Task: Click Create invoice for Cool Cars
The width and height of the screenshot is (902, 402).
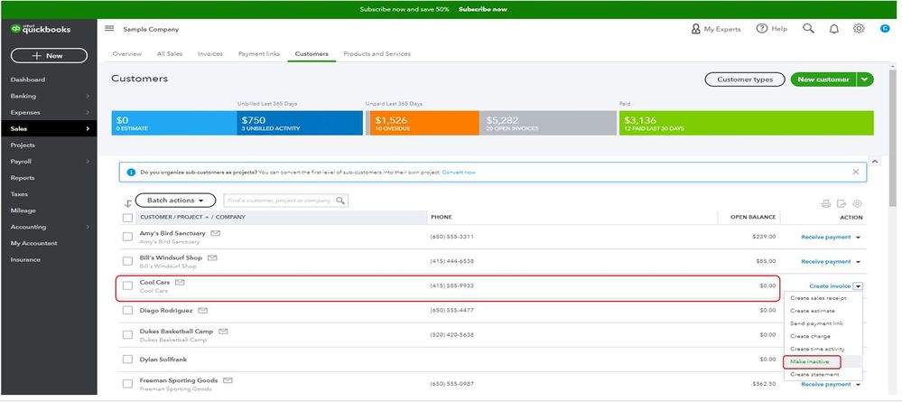Action: coord(830,286)
